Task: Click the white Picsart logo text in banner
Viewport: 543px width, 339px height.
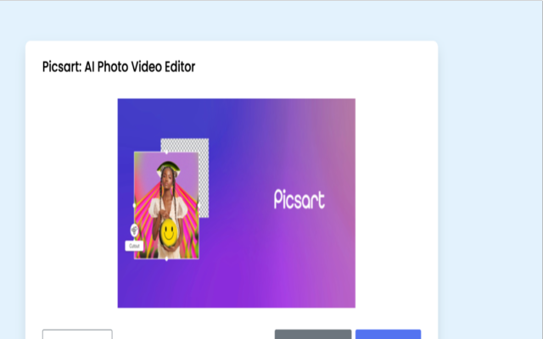Action: [x=299, y=199]
